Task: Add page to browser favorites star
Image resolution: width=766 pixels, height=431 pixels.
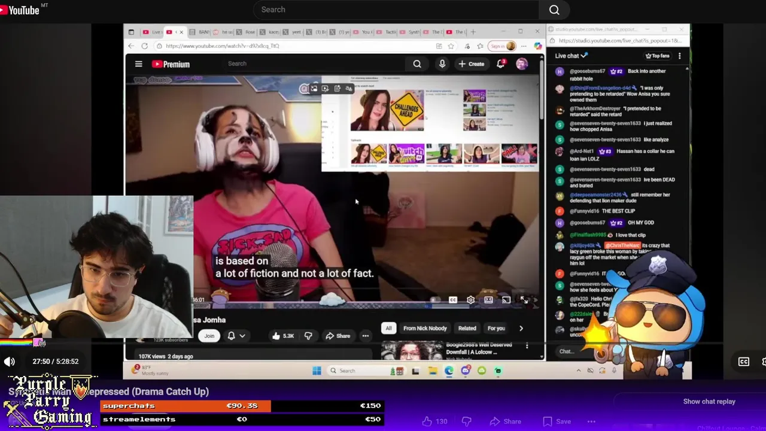Action: [451, 46]
